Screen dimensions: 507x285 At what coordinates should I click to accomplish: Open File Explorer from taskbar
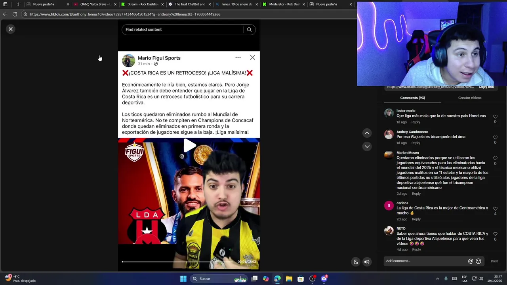click(x=289, y=279)
